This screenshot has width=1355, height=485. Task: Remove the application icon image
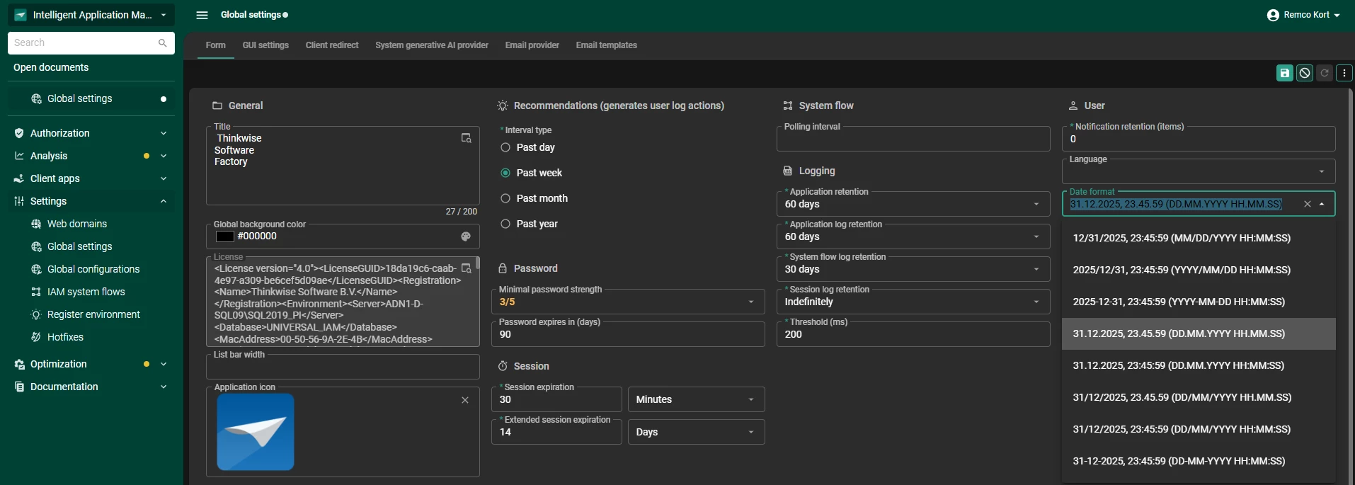point(465,400)
